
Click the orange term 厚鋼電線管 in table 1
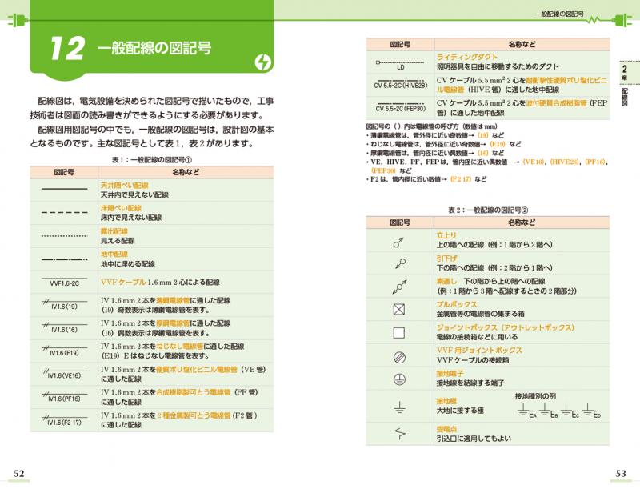(x=173, y=323)
